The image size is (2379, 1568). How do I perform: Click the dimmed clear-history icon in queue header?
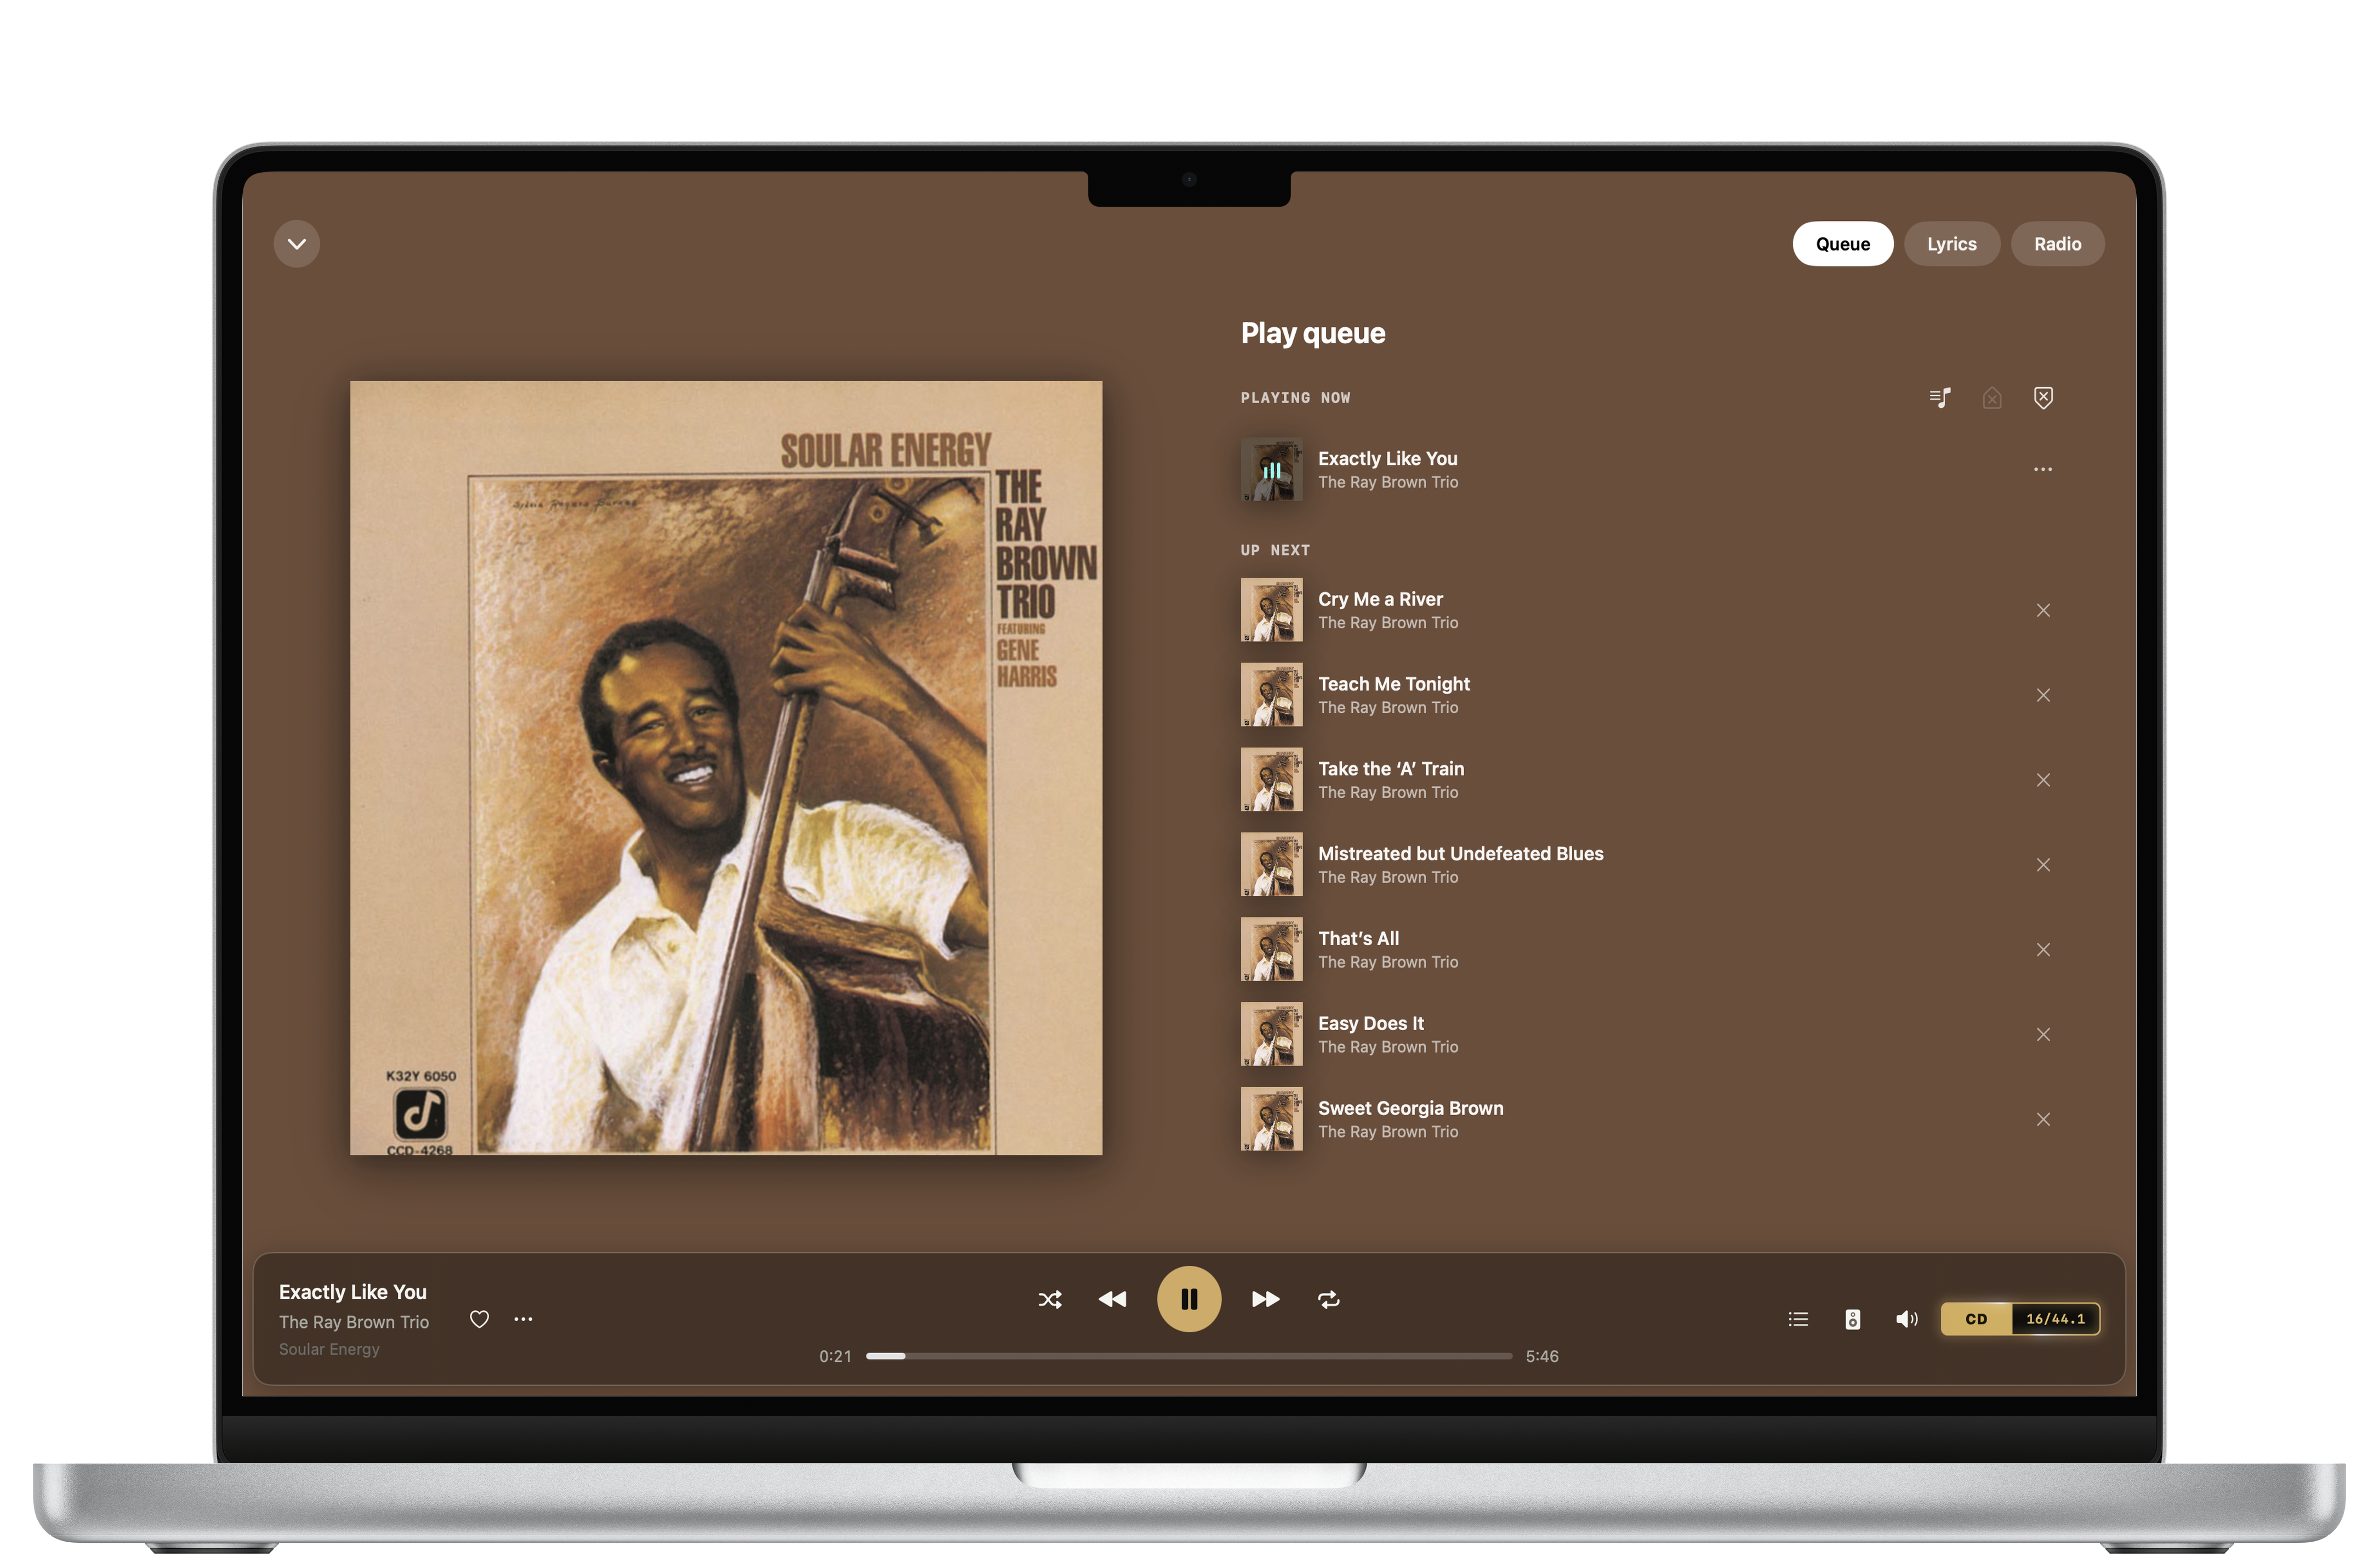pyautogui.click(x=1991, y=398)
